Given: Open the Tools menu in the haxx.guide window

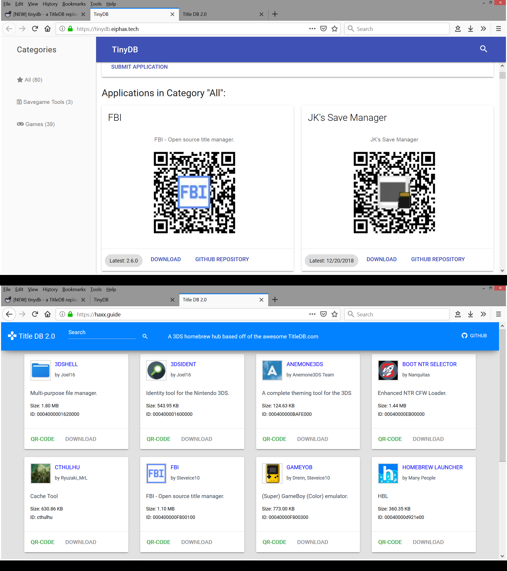Looking at the screenshot, I should click(x=96, y=289).
